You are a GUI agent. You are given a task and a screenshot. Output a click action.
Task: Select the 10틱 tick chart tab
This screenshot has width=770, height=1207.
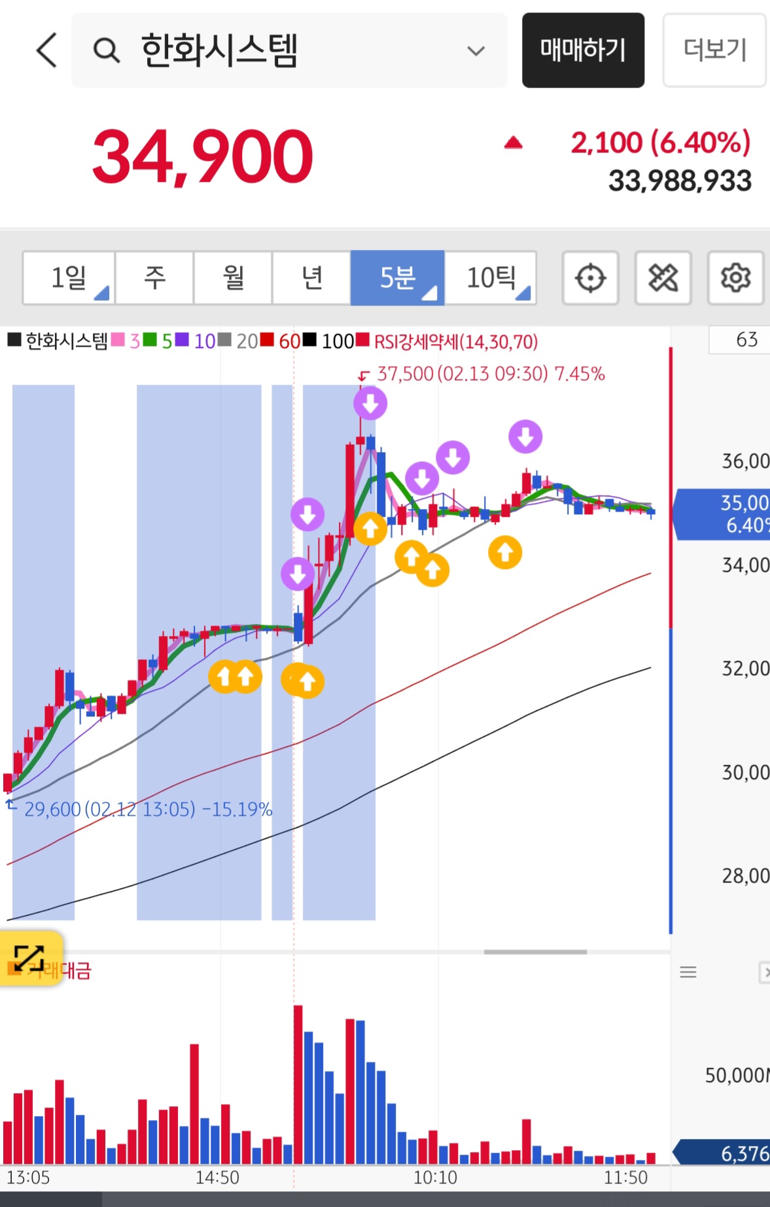click(491, 278)
